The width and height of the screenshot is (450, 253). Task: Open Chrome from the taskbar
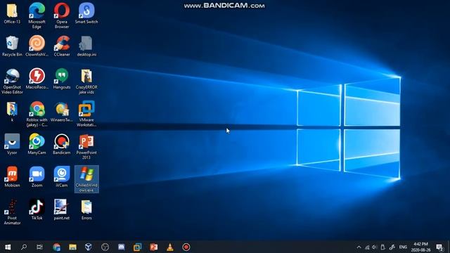[56, 247]
